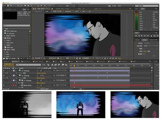Viewport: 162px width, 121px height.
Task: Toggle visibility eye of layer 2
Action: coord(4,75)
